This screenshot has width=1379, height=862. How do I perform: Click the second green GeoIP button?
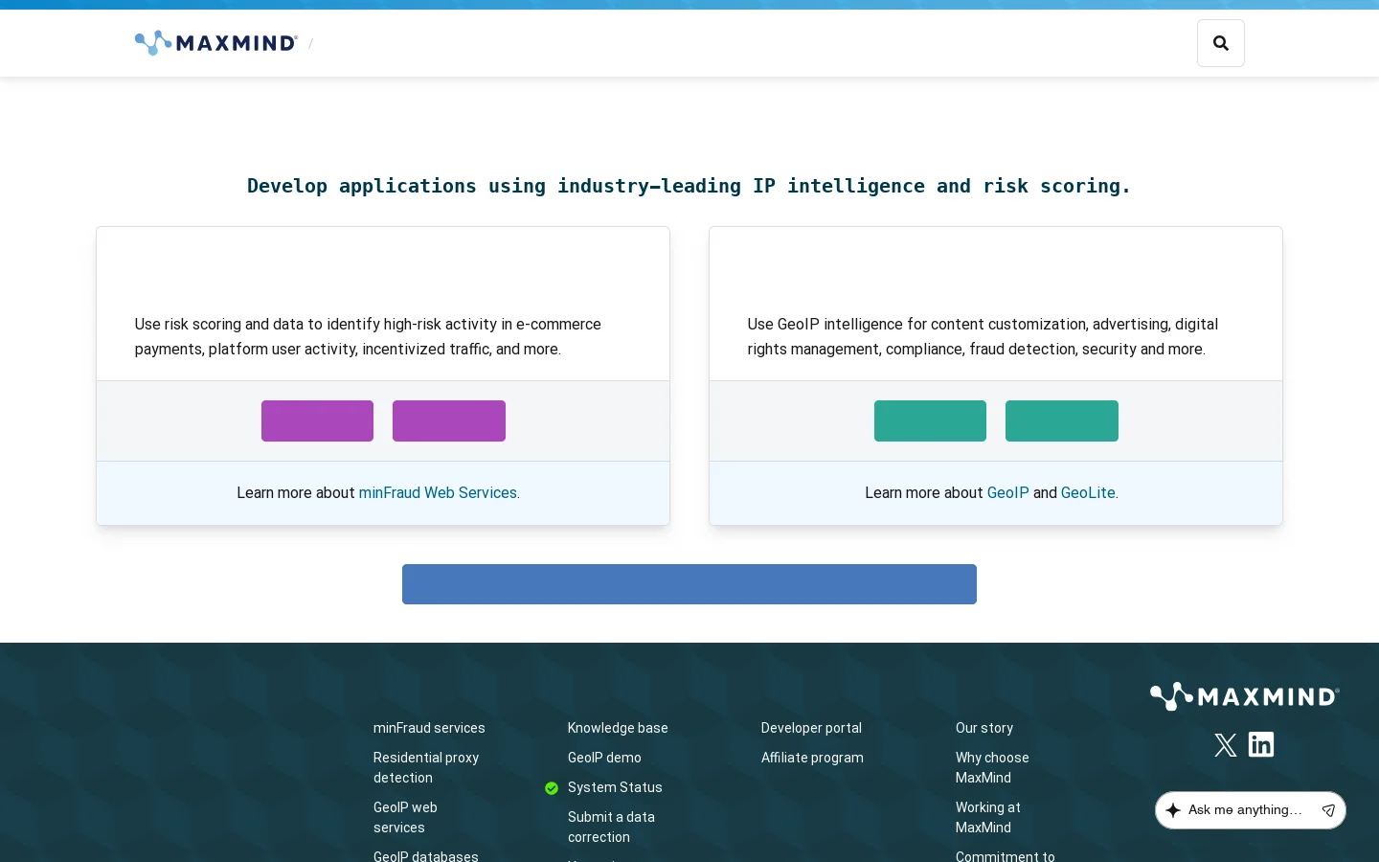pos(1062,420)
